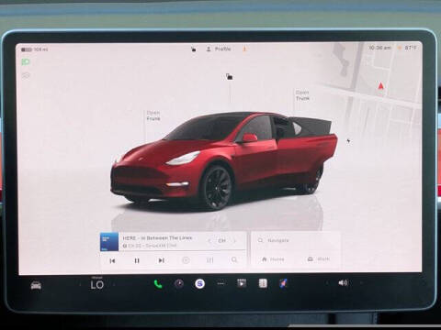Tap the battery range indicator

point(35,49)
